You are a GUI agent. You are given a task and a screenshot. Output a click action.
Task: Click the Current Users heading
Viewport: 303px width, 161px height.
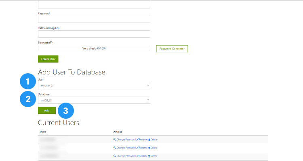59,123
